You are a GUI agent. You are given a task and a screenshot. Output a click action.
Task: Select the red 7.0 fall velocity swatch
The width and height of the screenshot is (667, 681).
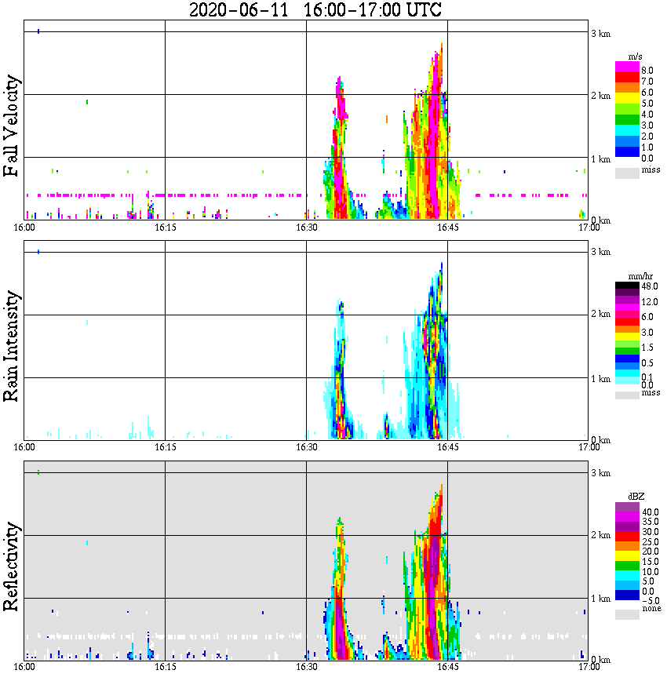627,78
